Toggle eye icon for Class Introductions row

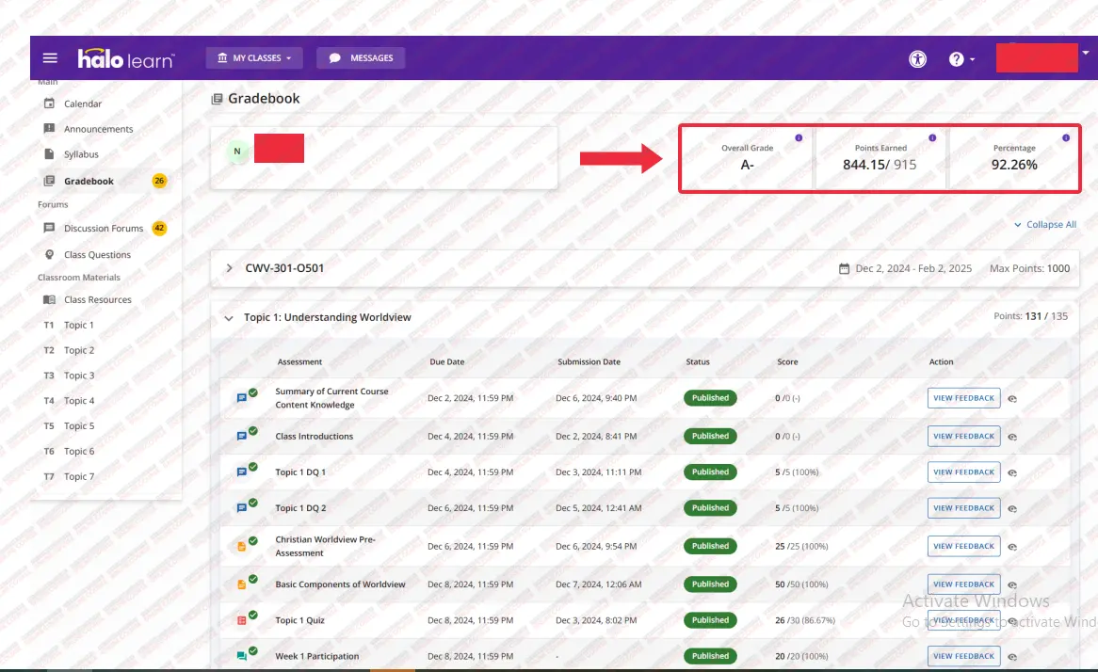[1012, 437]
